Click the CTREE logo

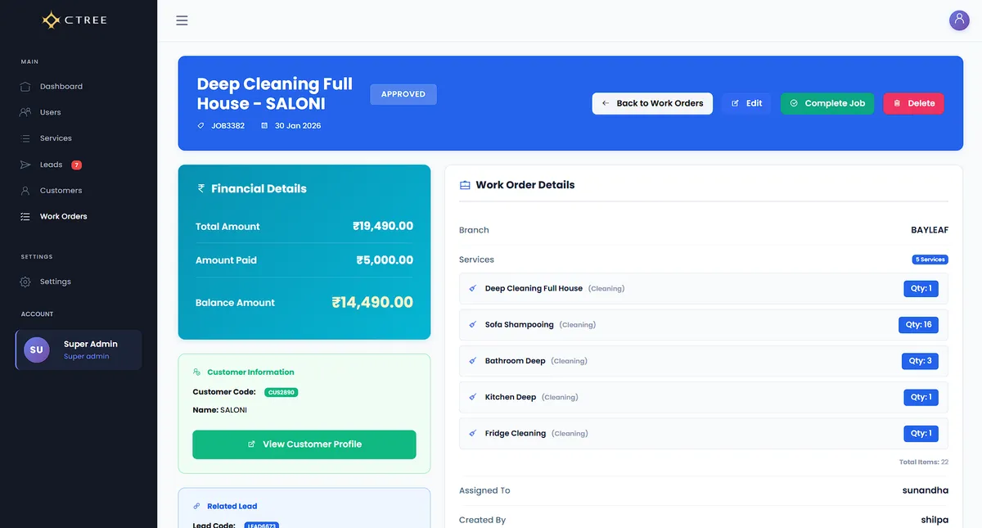[x=74, y=20]
